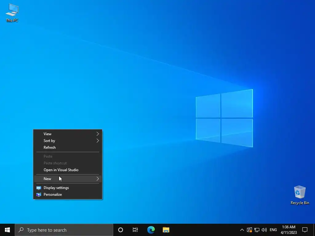Open File Explorer from the taskbar
The height and width of the screenshot is (236, 315).
[166, 230]
